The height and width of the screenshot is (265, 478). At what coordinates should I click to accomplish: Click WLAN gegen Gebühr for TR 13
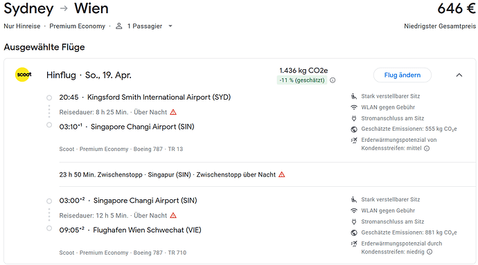tap(388, 107)
